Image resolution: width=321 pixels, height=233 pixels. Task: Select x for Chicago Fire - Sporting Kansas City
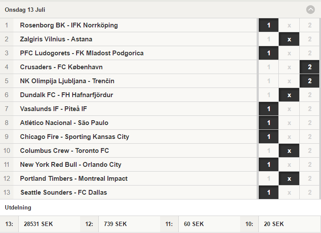coord(289,137)
